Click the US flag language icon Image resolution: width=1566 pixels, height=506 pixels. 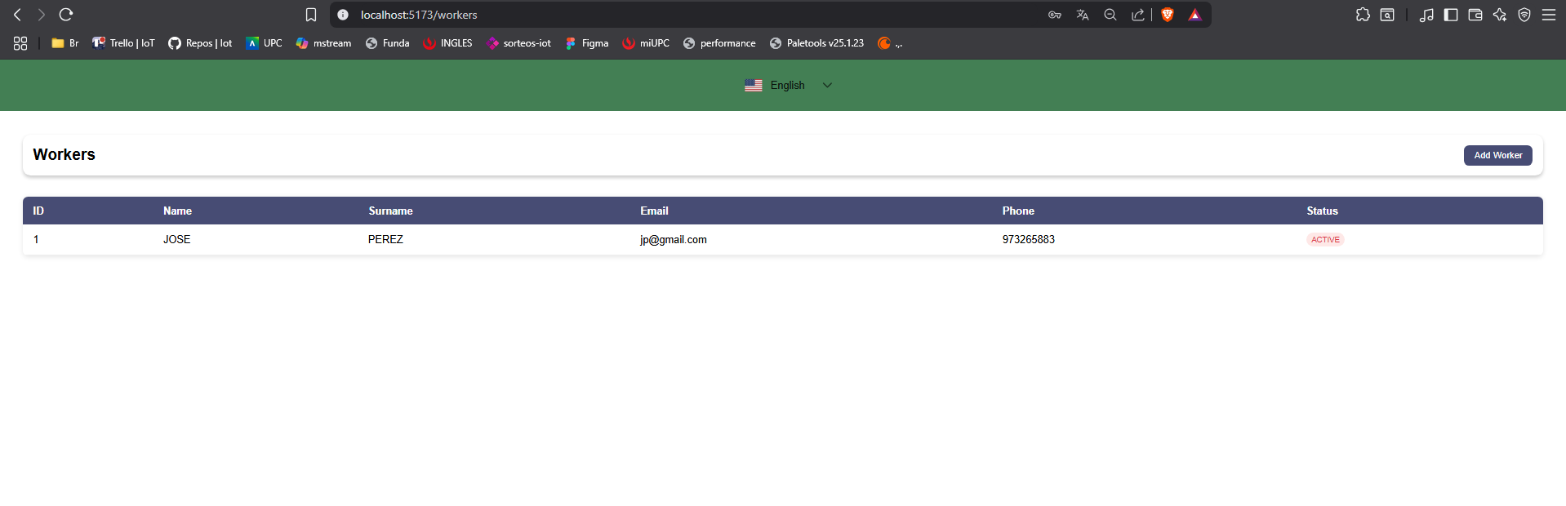pos(754,85)
